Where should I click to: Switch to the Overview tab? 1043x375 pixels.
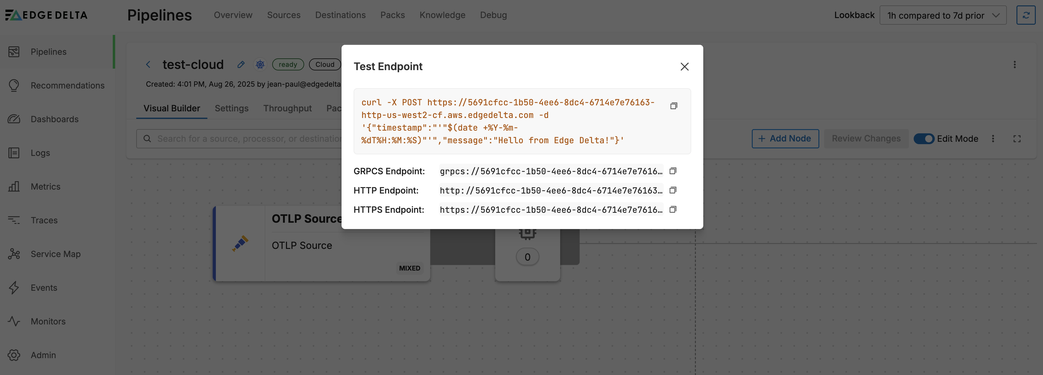click(233, 15)
